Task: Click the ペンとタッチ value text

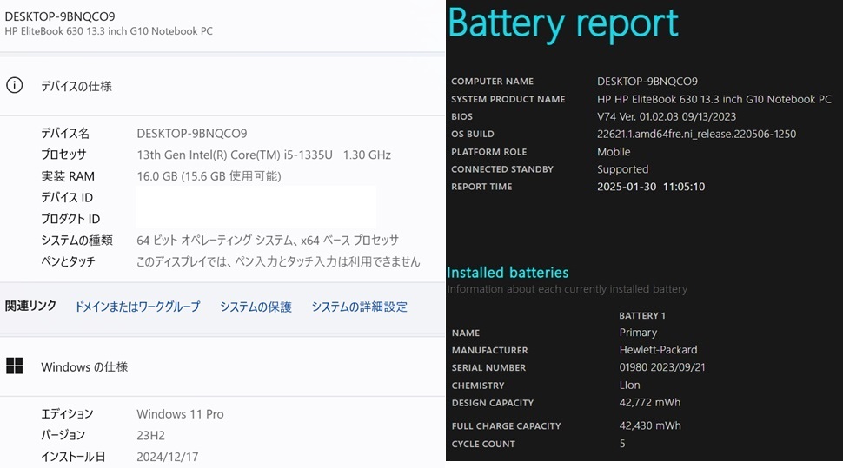Action: click(x=278, y=261)
